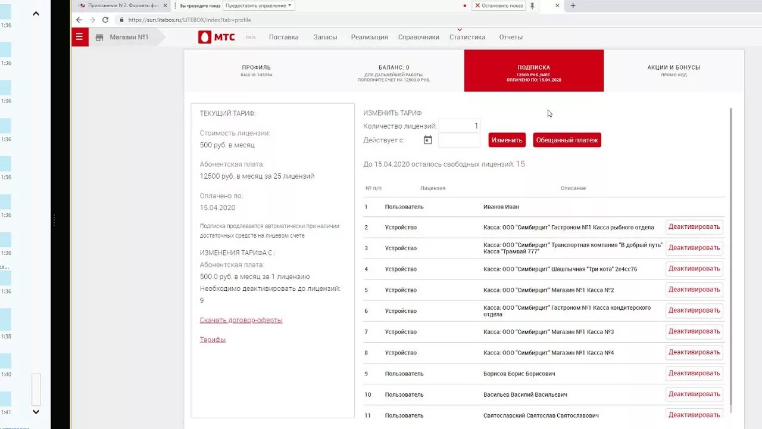Click the up arrow in left panel

[x=36, y=13]
